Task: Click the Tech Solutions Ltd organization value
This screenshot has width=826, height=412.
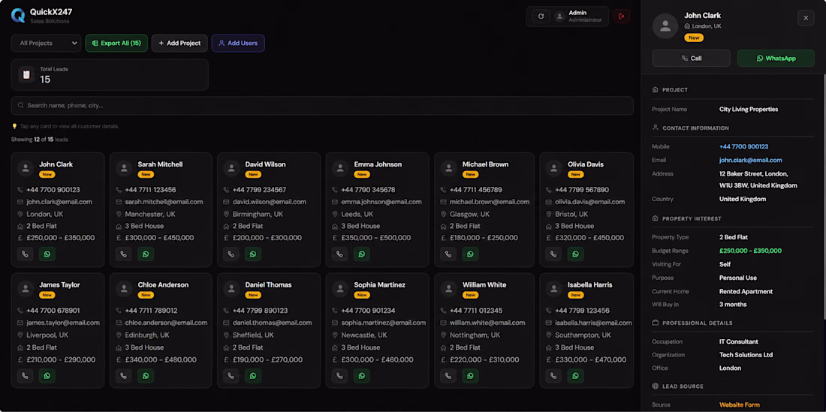Action: [x=746, y=355]
